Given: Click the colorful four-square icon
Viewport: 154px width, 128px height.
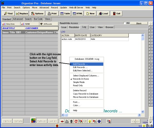Looking at the screenshot, I should [33, 121].
